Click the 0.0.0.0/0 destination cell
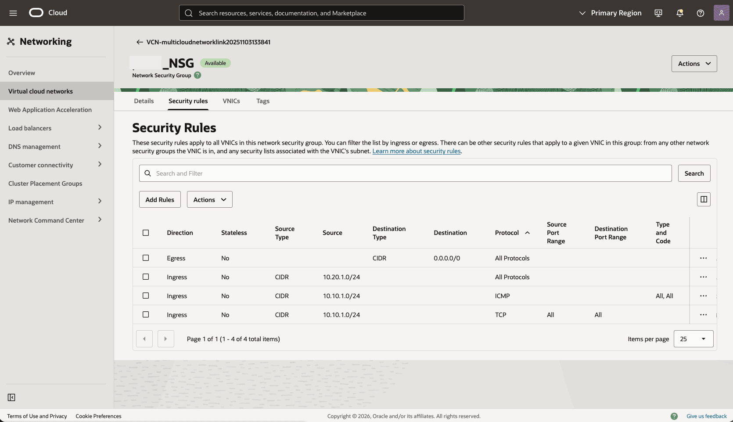The width and height of the screenshot is (733, 422). coord(447,258)
